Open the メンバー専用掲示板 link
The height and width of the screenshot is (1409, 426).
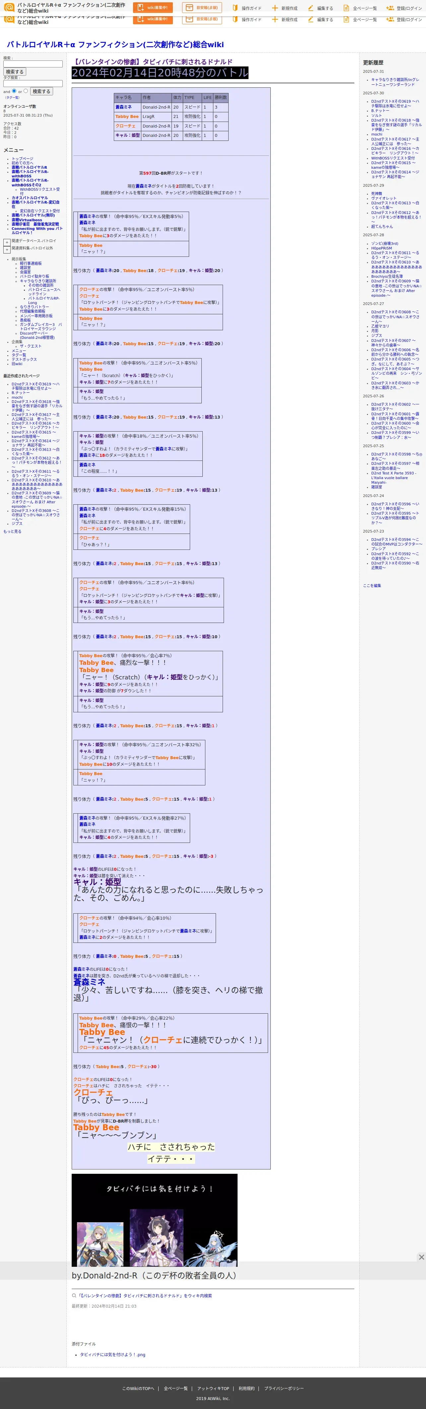point(36,316)
